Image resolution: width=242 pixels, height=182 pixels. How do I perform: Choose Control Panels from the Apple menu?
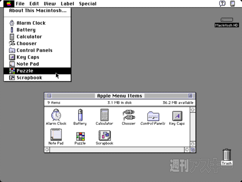37,50
